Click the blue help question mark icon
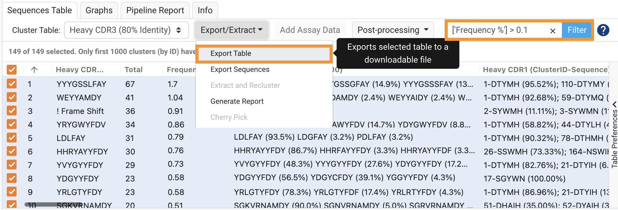 point(603,30)
